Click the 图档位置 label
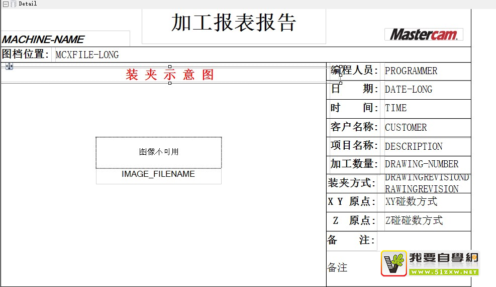The width and height of the screenshot is (496, 287). point(26,55)
